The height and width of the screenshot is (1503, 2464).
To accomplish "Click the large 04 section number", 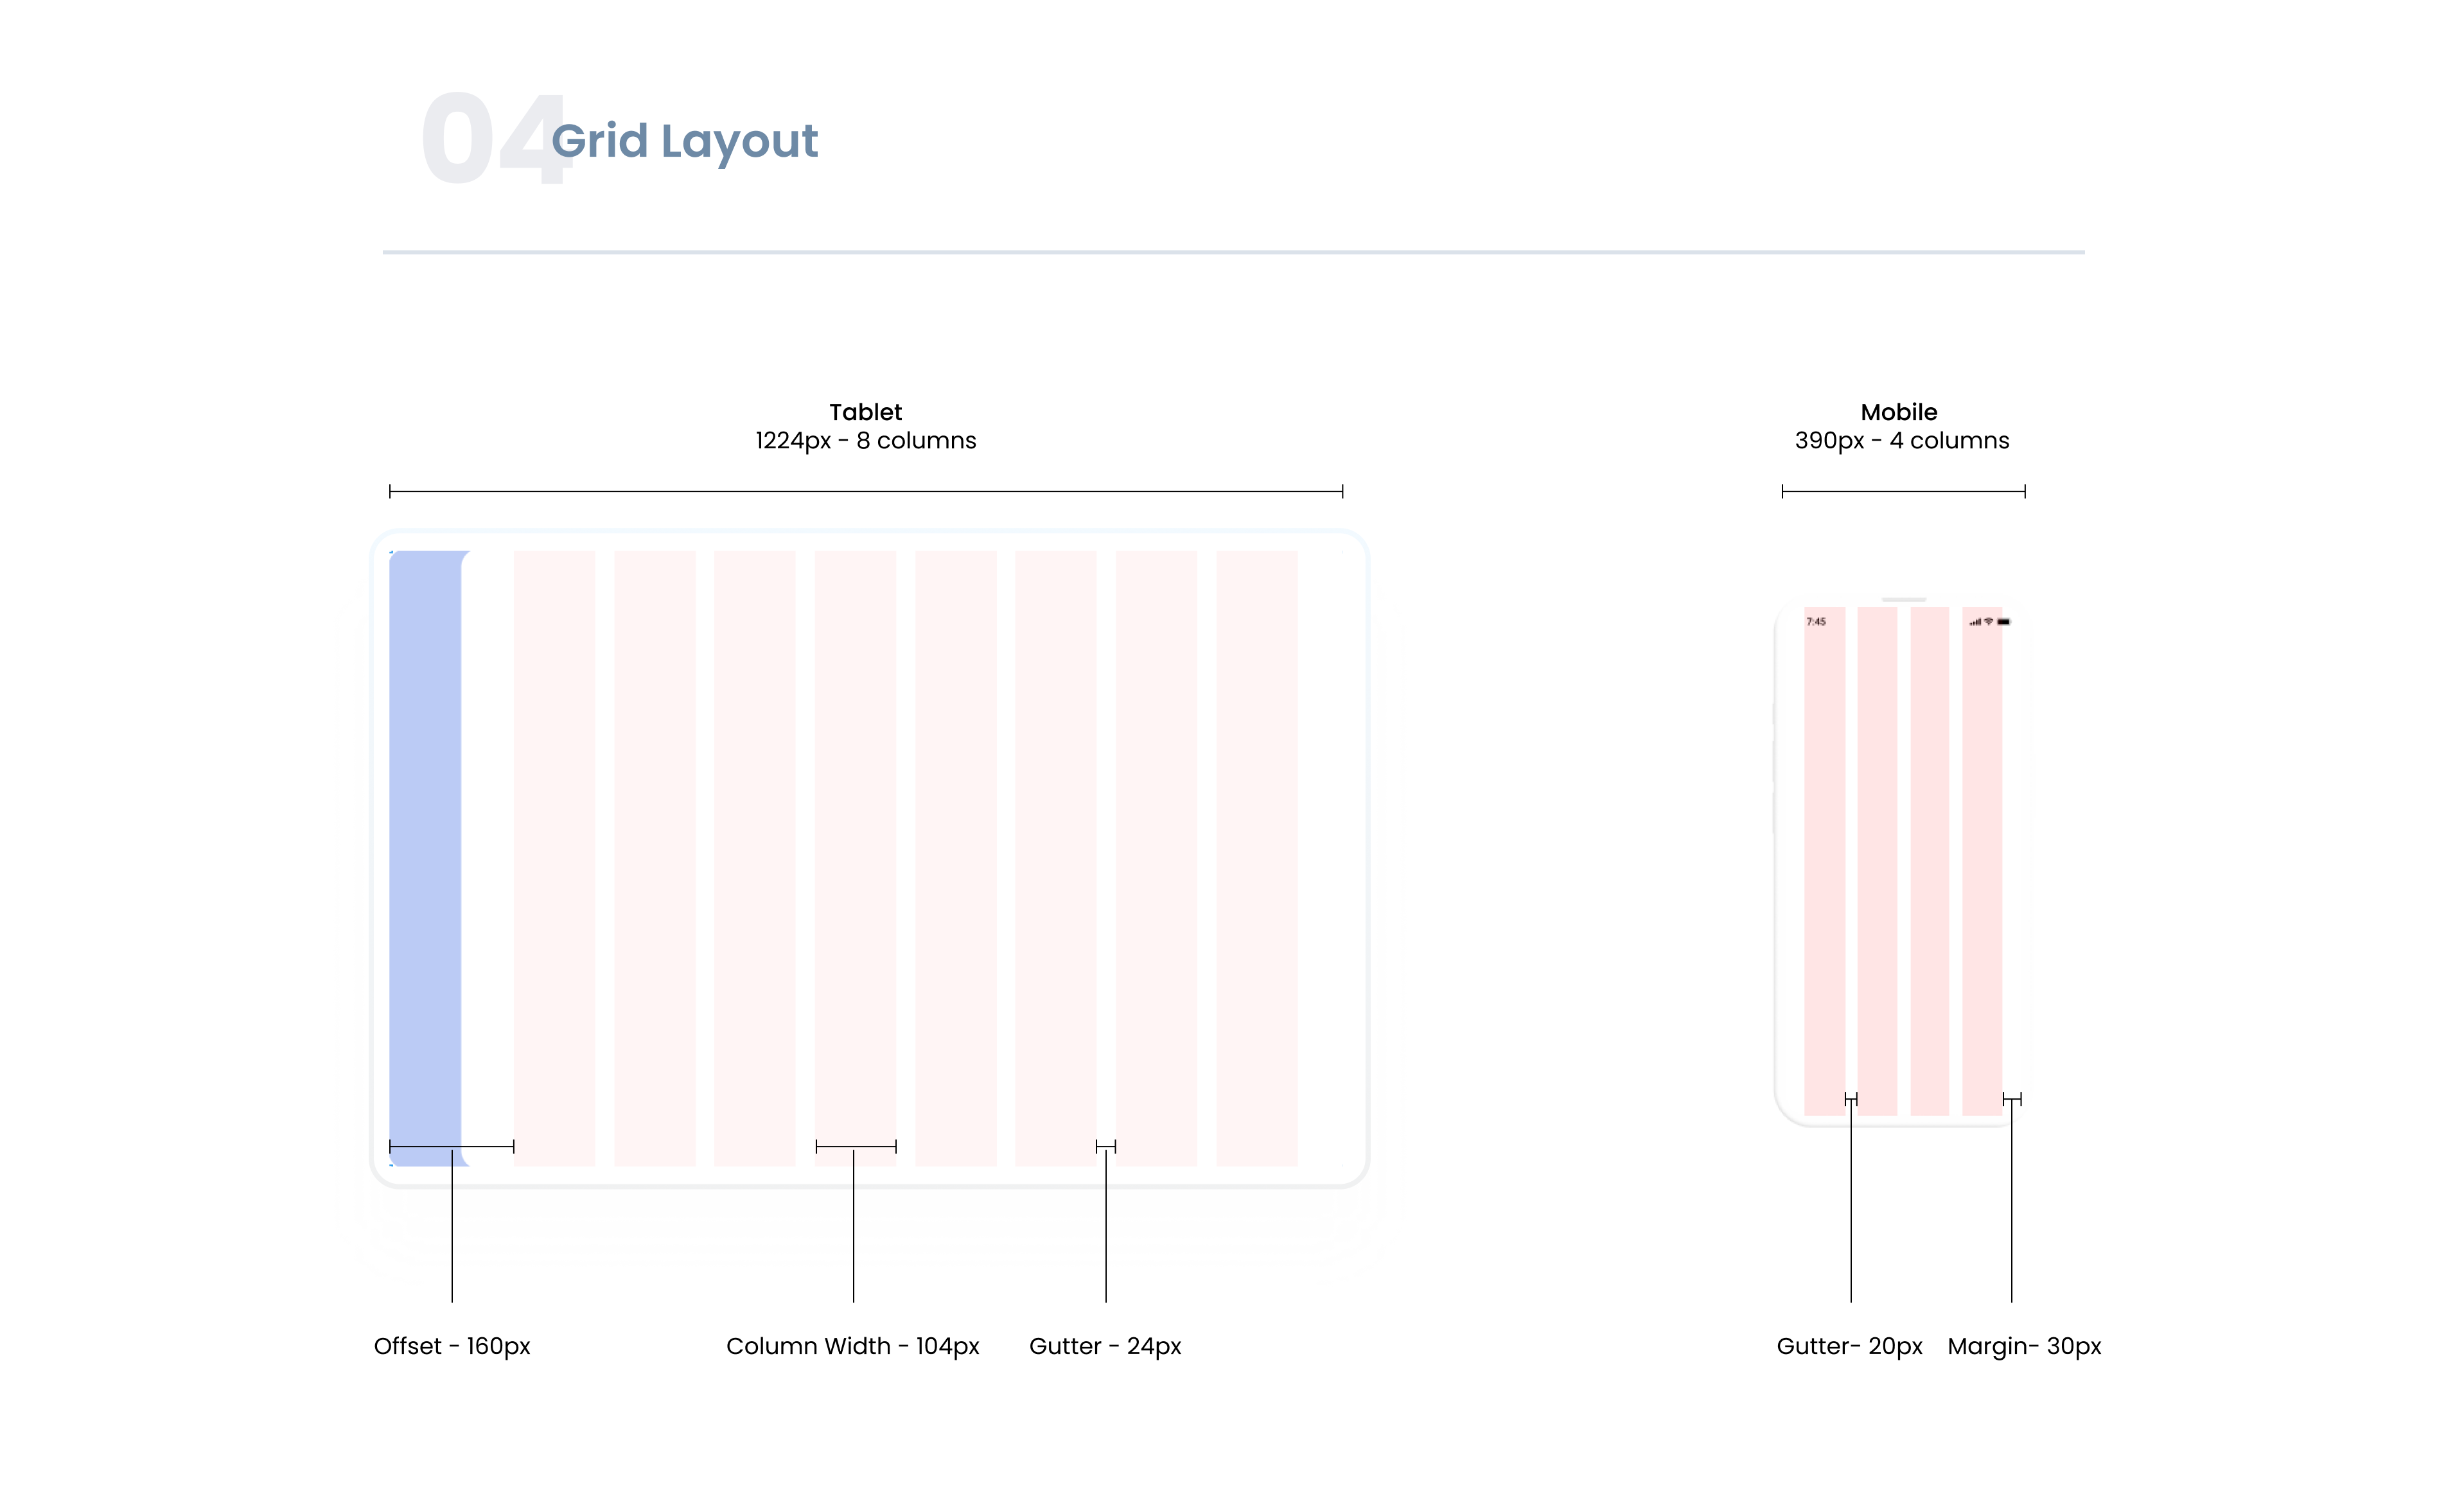I will point(497,138).
